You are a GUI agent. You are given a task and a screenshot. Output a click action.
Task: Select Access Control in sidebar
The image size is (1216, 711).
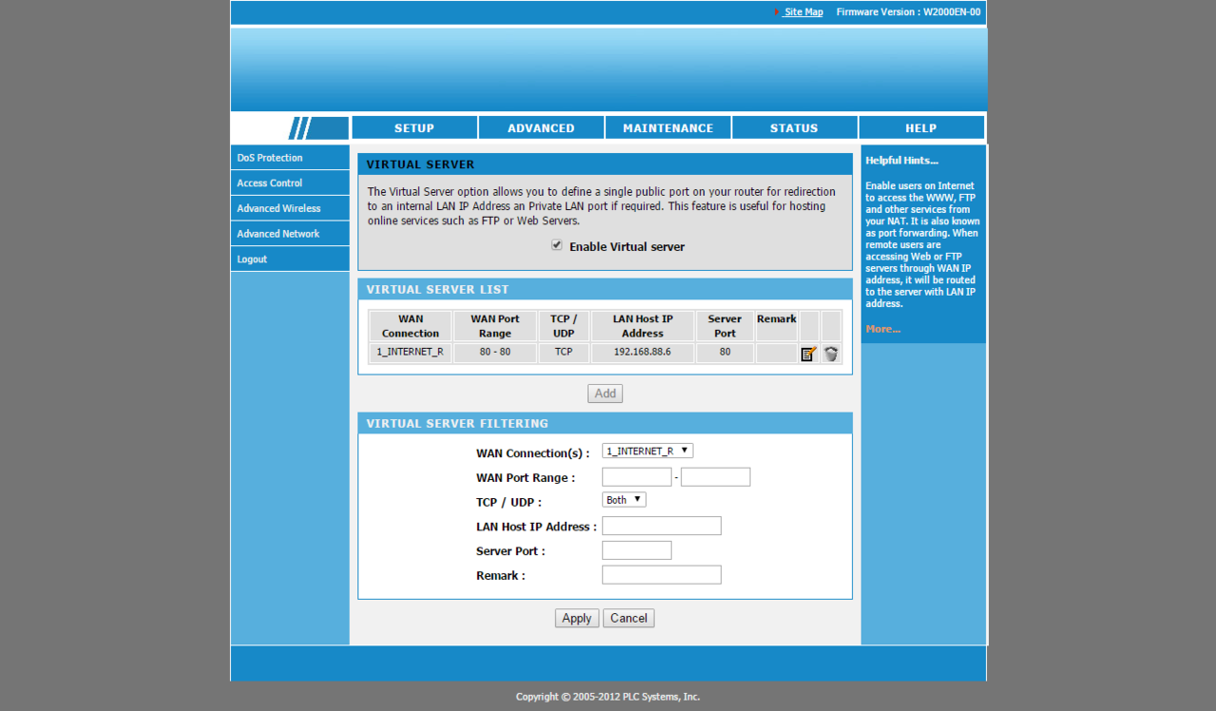click(x=290, y=183)
